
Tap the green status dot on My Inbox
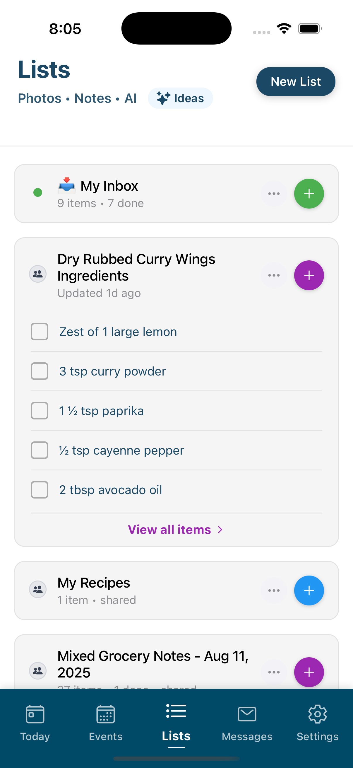coord(37,192)
